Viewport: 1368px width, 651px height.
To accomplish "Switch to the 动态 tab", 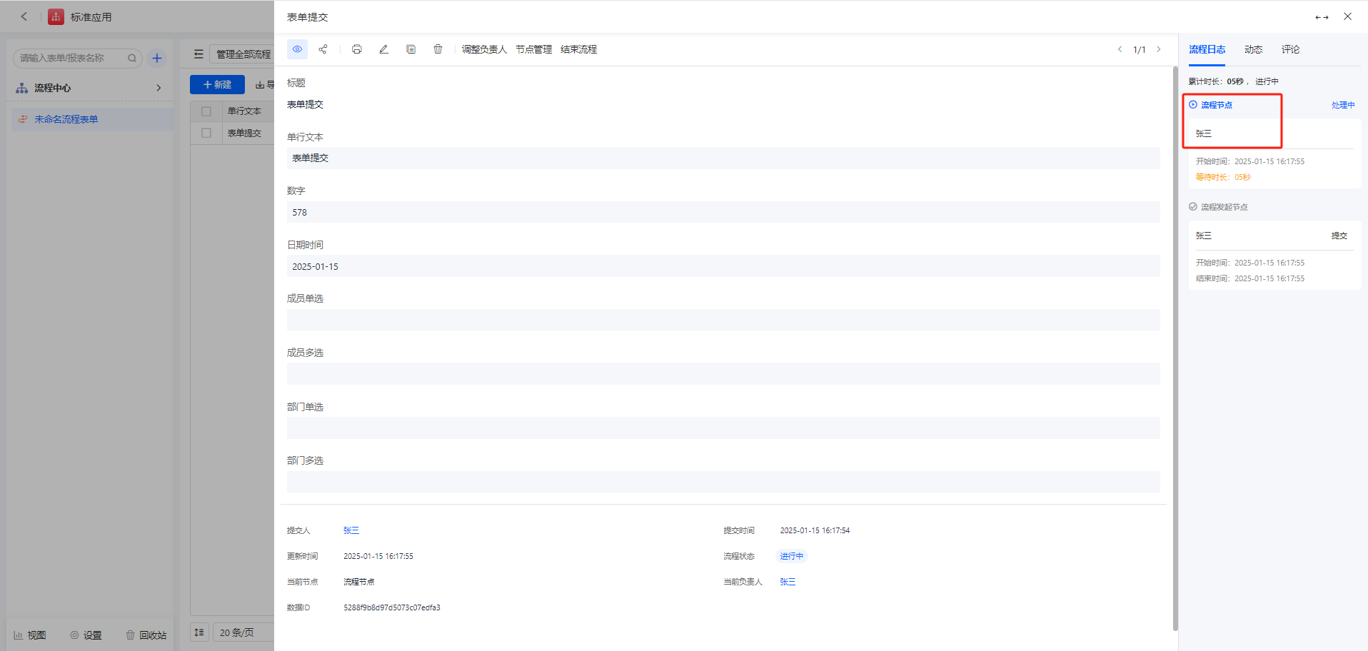I will point(1253,49).
